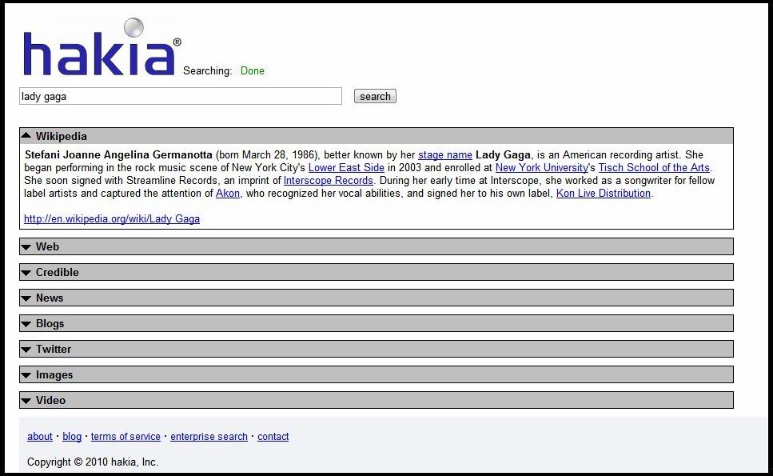Open the about footer link
773x476 pixels.
coord(40,437)
